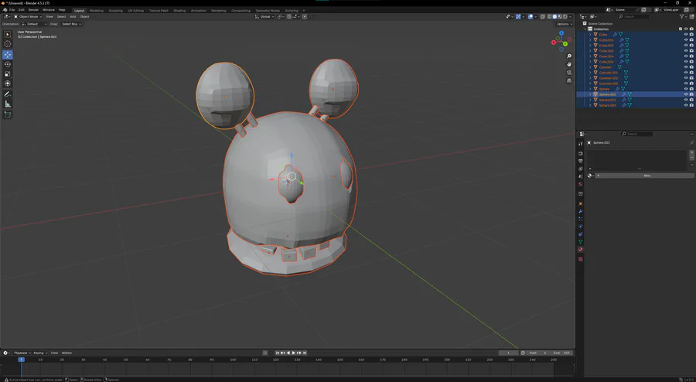The height and width of the screenshot is (382, 696).
Task: Switch to the Modeling workspace tab
Action: coord(97,10)
